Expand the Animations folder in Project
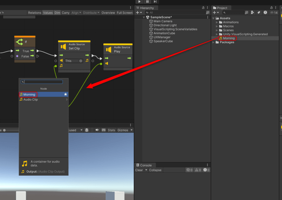The width and height of the screenshot is (282, 200). [217, 22]
